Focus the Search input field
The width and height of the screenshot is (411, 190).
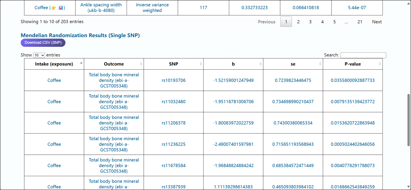pyautogui.click(x=363, y=55)
